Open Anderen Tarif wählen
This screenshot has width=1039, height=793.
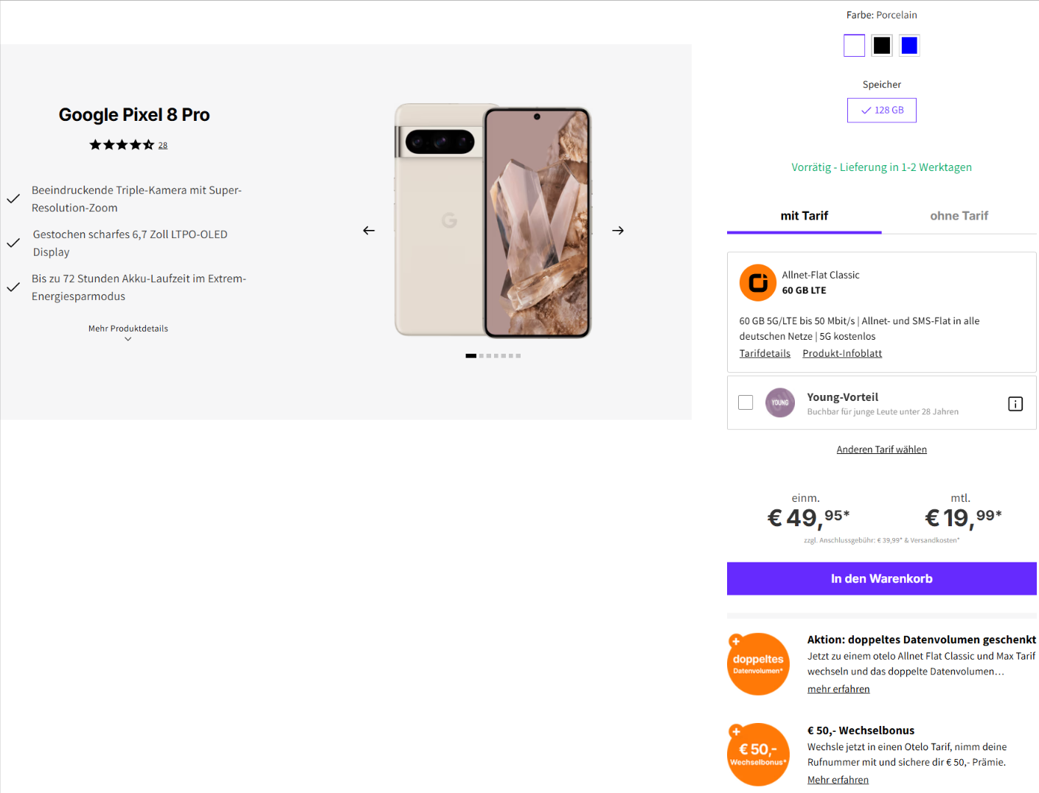882,450
